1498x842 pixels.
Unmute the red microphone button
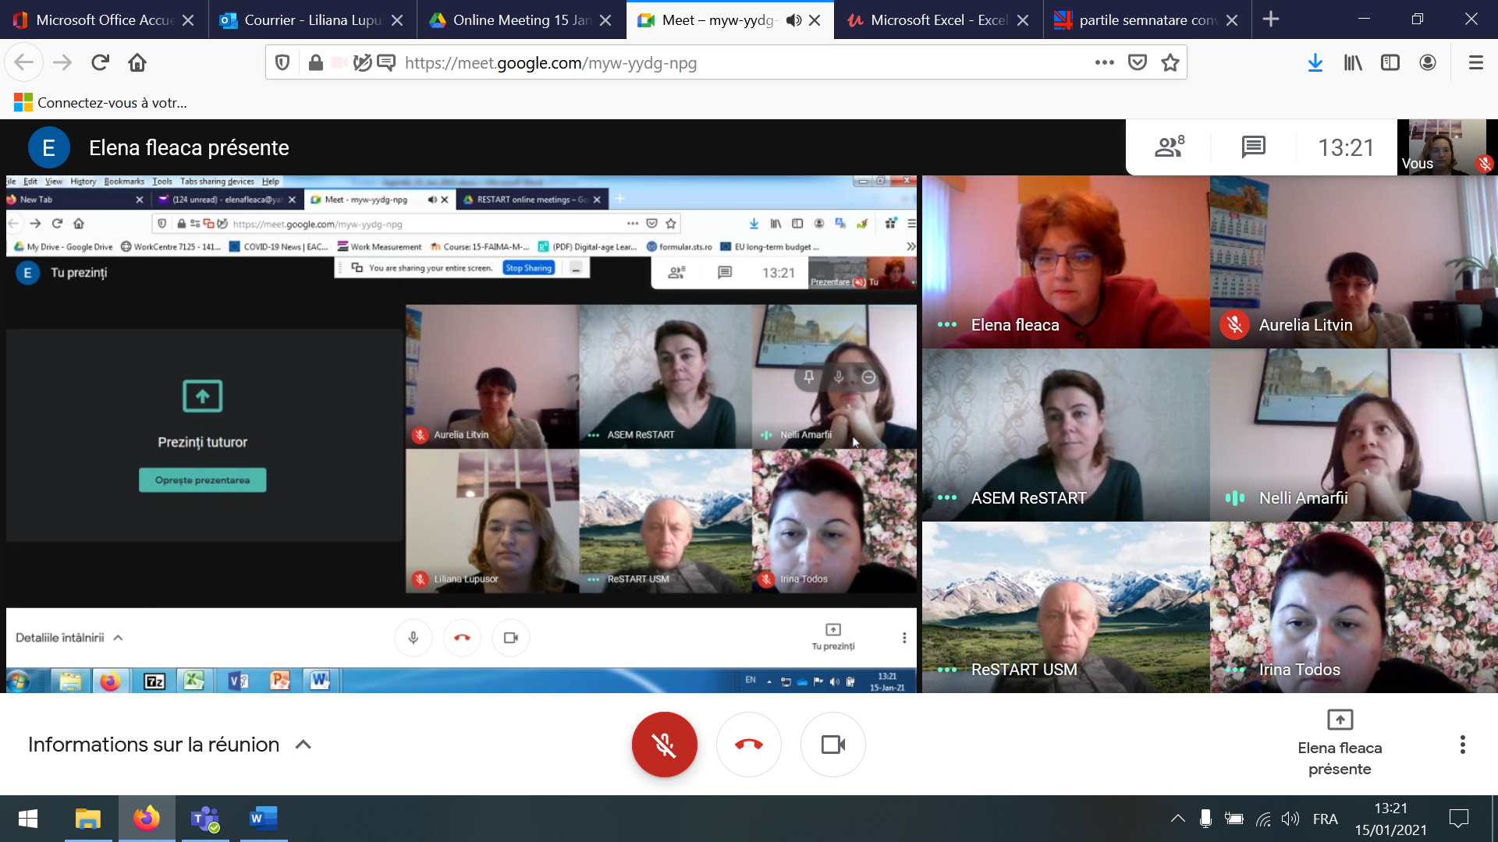pyautogui.click(x=664, y=745)
